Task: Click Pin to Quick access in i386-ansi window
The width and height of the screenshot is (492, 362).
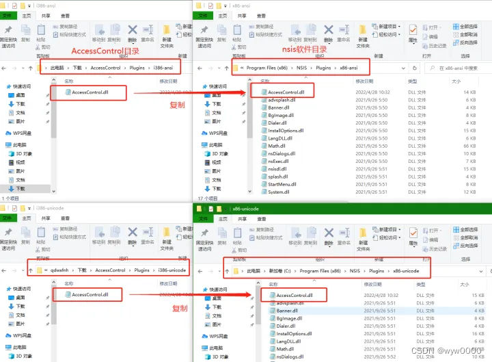Action: [x=8, y=36]
